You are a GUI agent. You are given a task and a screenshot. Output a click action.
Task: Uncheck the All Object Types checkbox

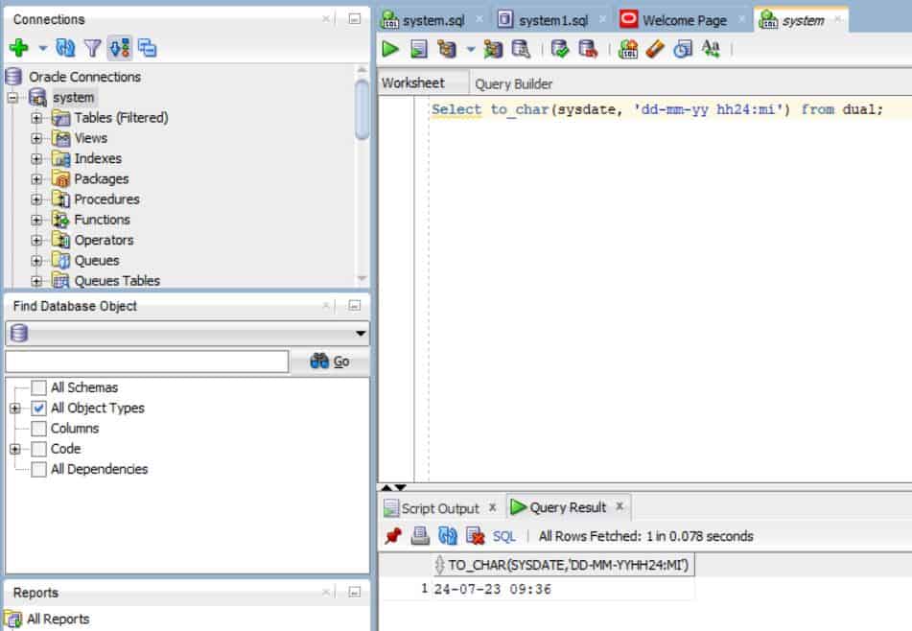point(39,408)
